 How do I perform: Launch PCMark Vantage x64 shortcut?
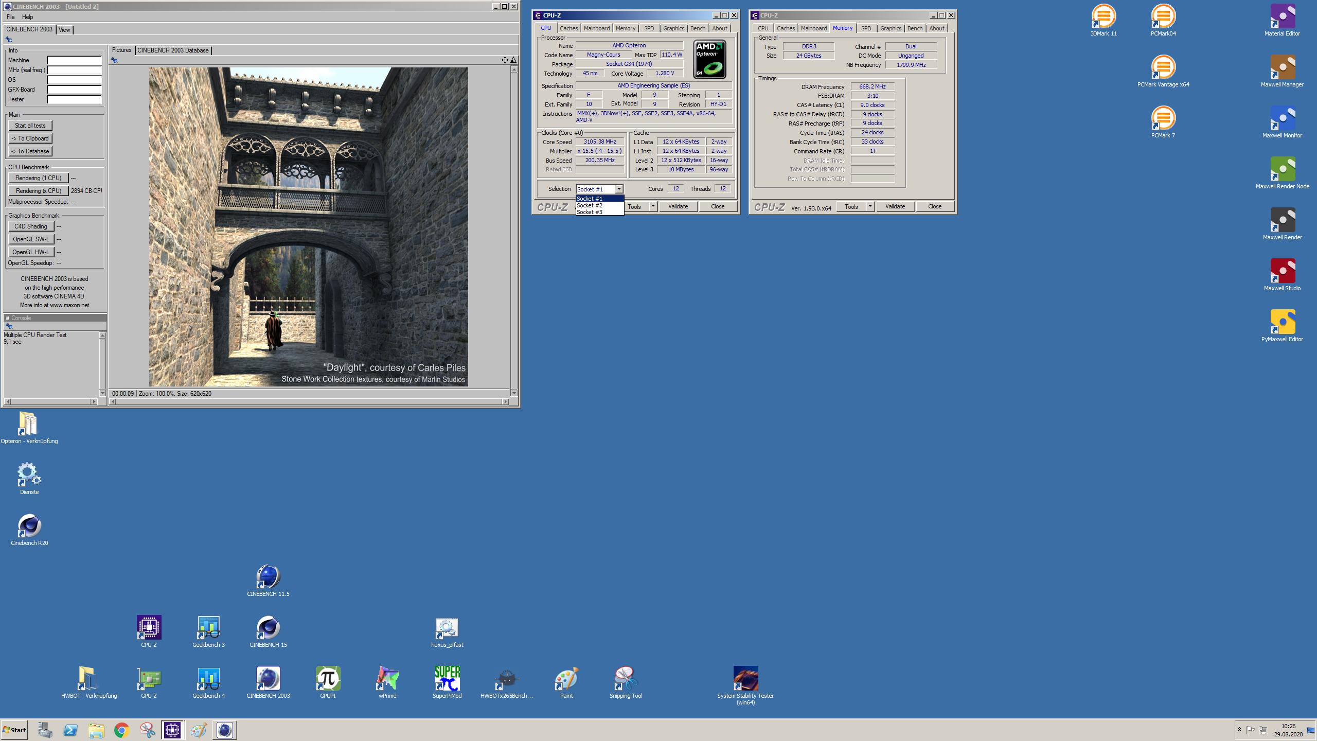(x=1163, y=72)
